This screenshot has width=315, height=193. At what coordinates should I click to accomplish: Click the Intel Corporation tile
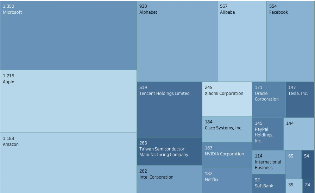(x=169, y=179)
